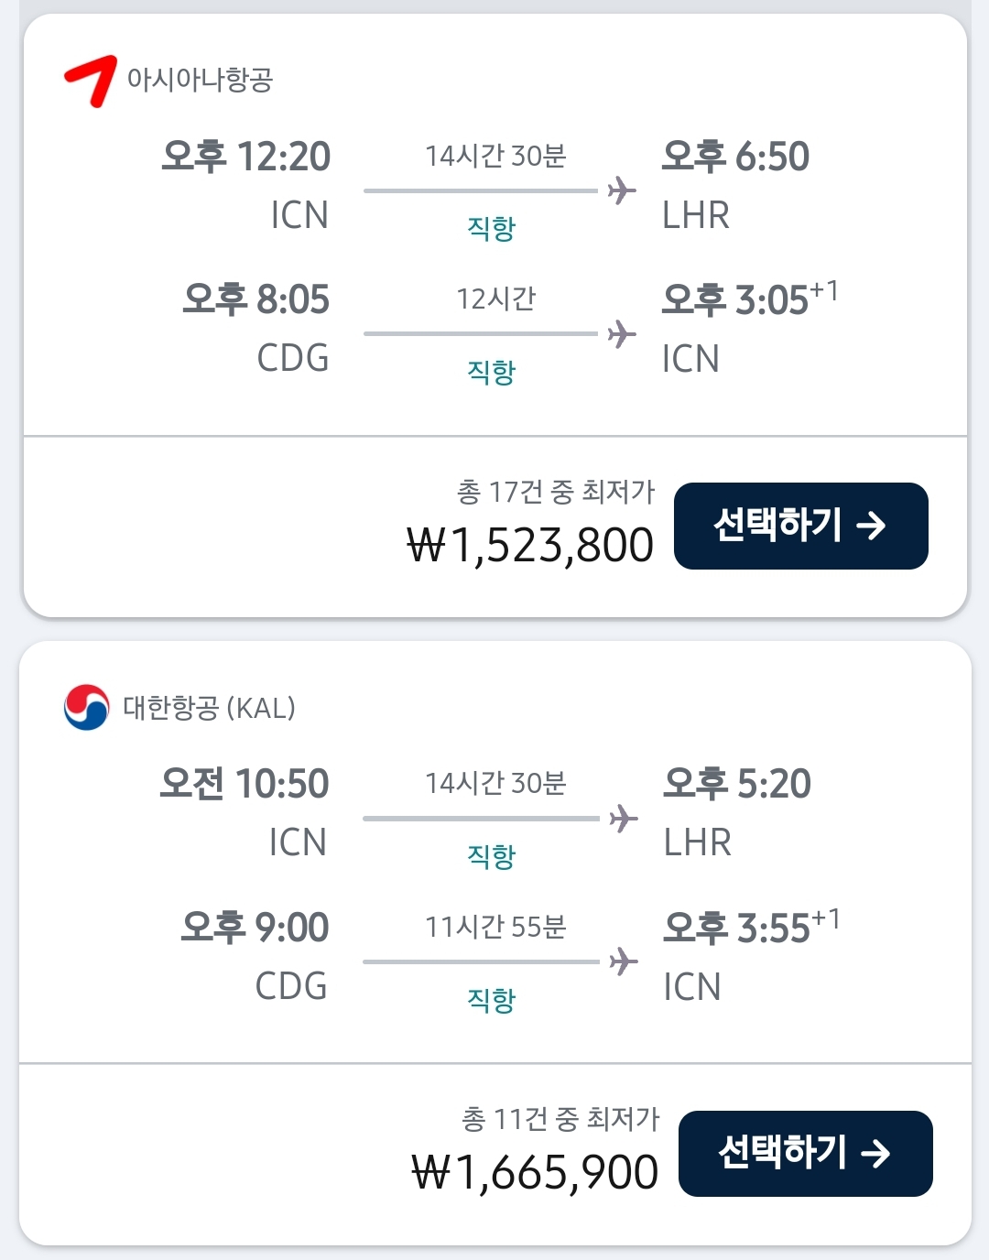Image resolution: width=989 pixels, height=1260 pixels.
Task: Click the Korean Air taegeuk logo
Action: (x=87, y=708)
